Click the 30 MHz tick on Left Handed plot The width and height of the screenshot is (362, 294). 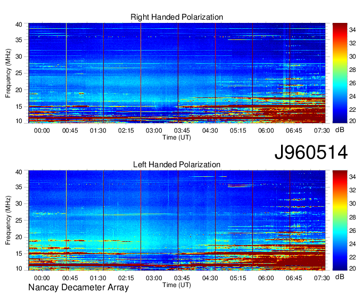tap(19, 203)
